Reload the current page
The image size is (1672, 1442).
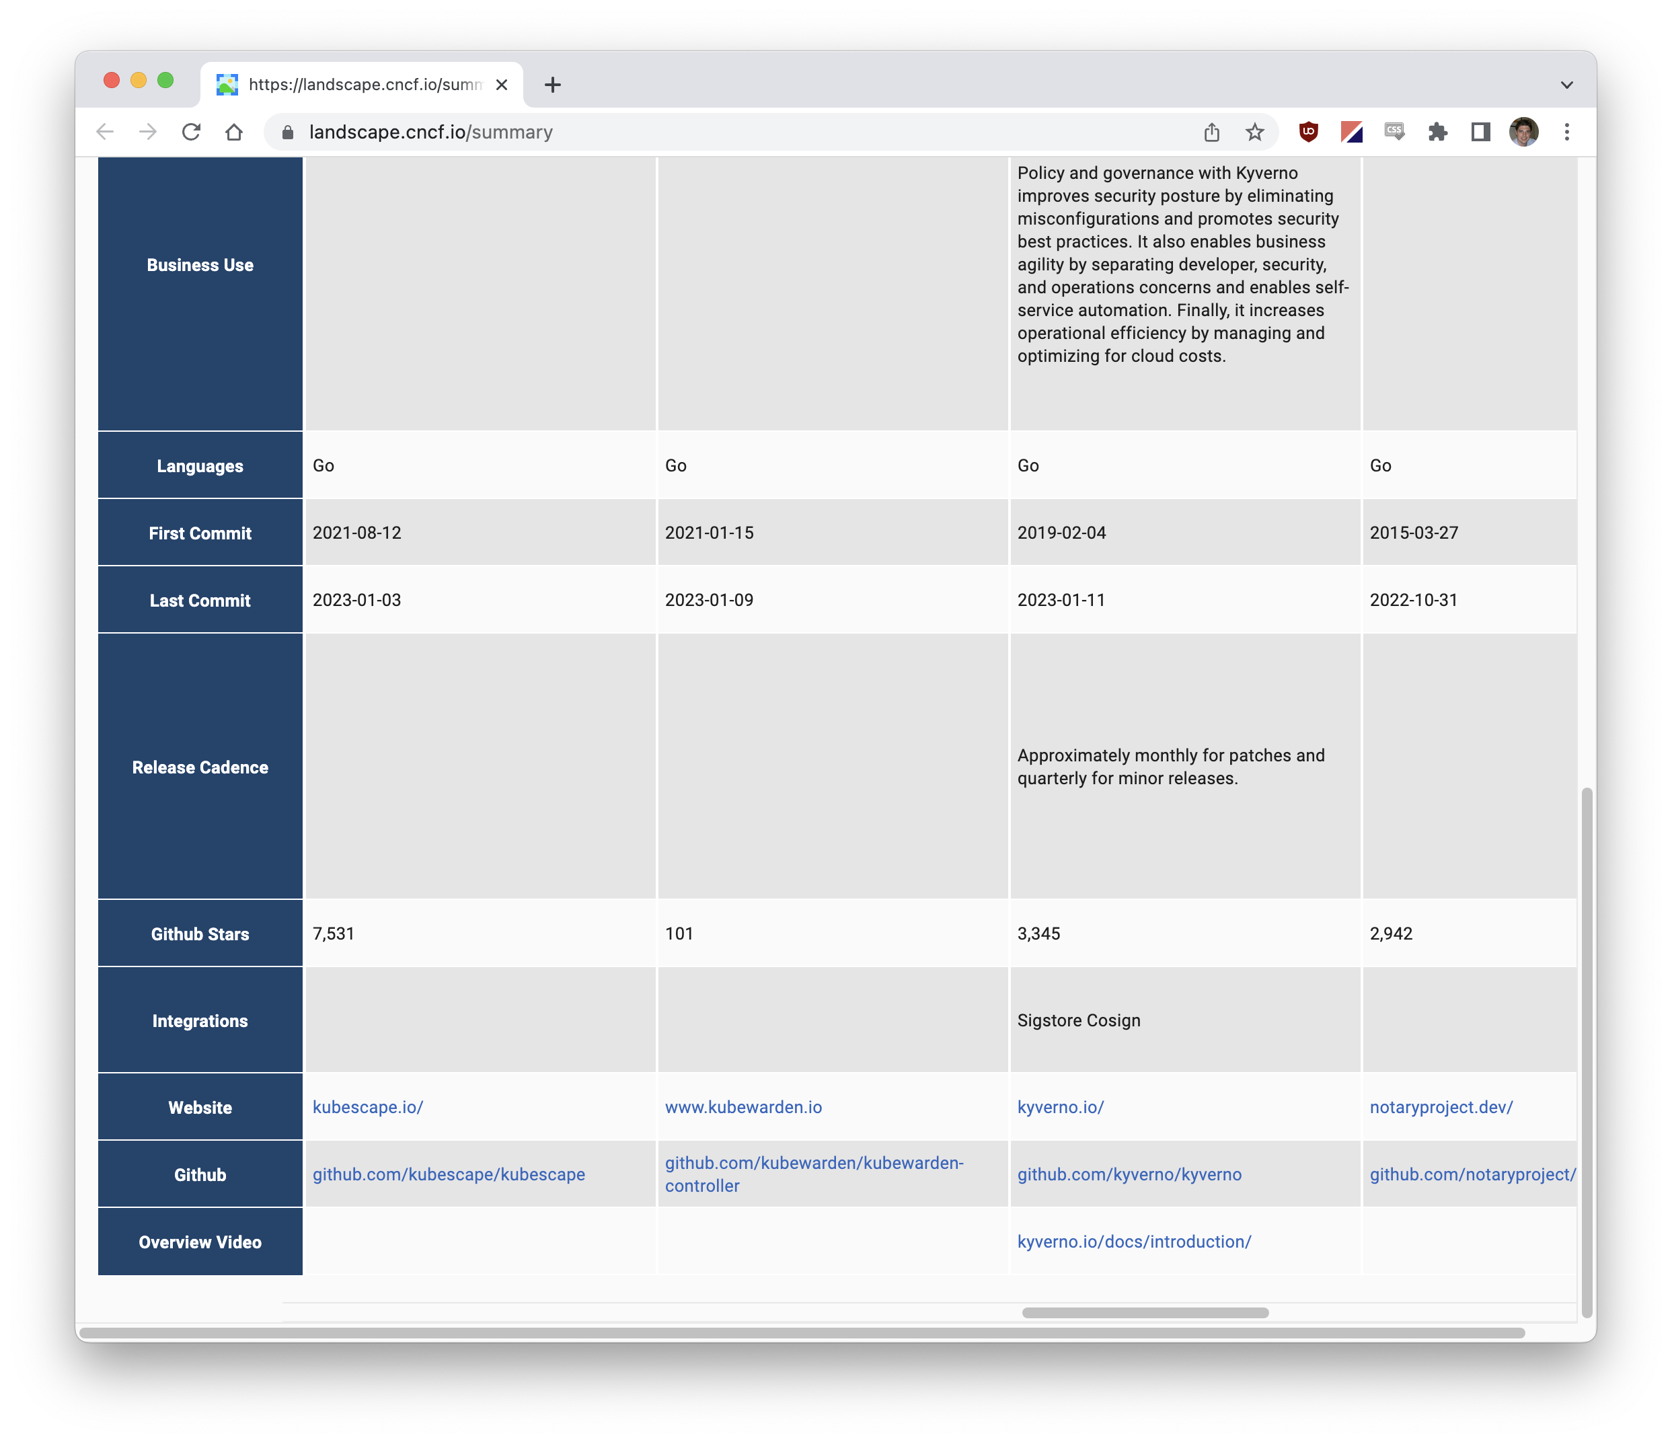coord(191,132)
